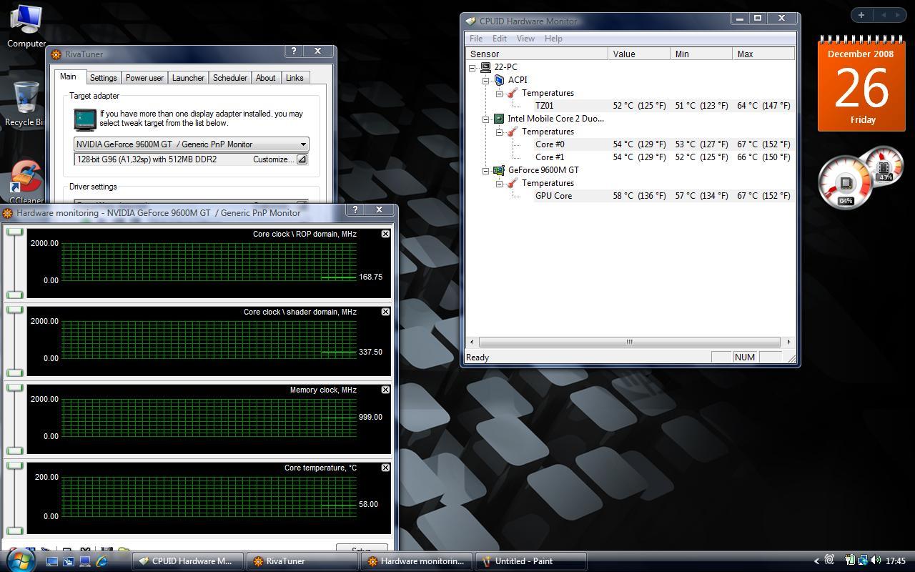Image resolution: width=915 pixels, height=572 pixels.
Task: Click the ACPI shield icon in sensor tree
Action: click(x=499, y=80)
